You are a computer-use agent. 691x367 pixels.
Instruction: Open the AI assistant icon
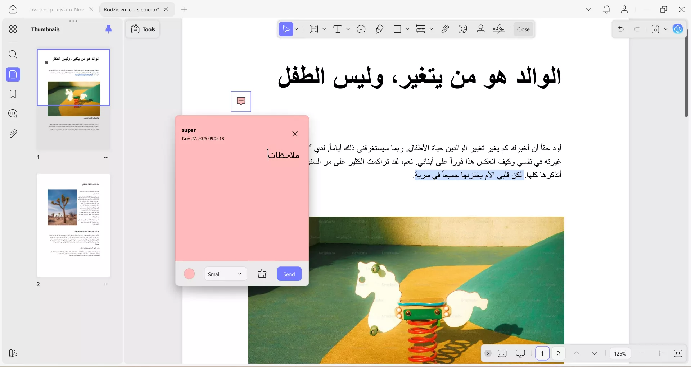(678, 29)
